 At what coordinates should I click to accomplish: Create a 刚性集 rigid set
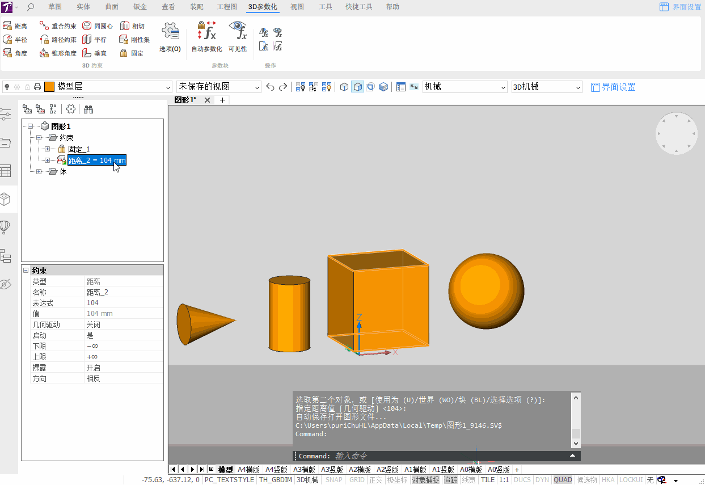coord(134,40)
